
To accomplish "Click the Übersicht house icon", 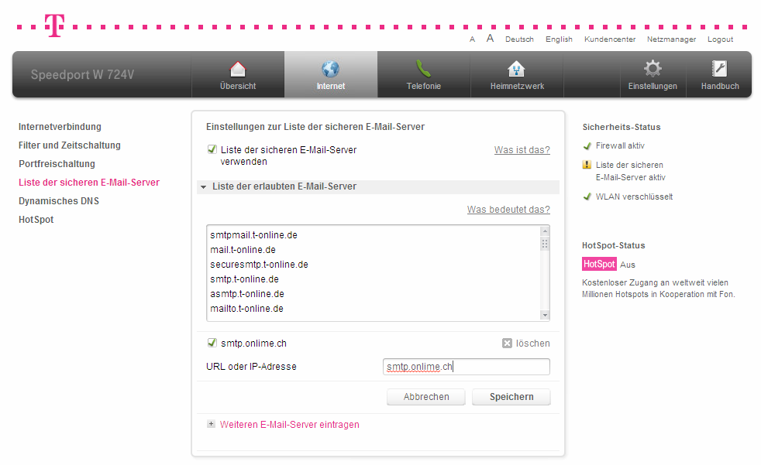I will click(x=238, y=70).
